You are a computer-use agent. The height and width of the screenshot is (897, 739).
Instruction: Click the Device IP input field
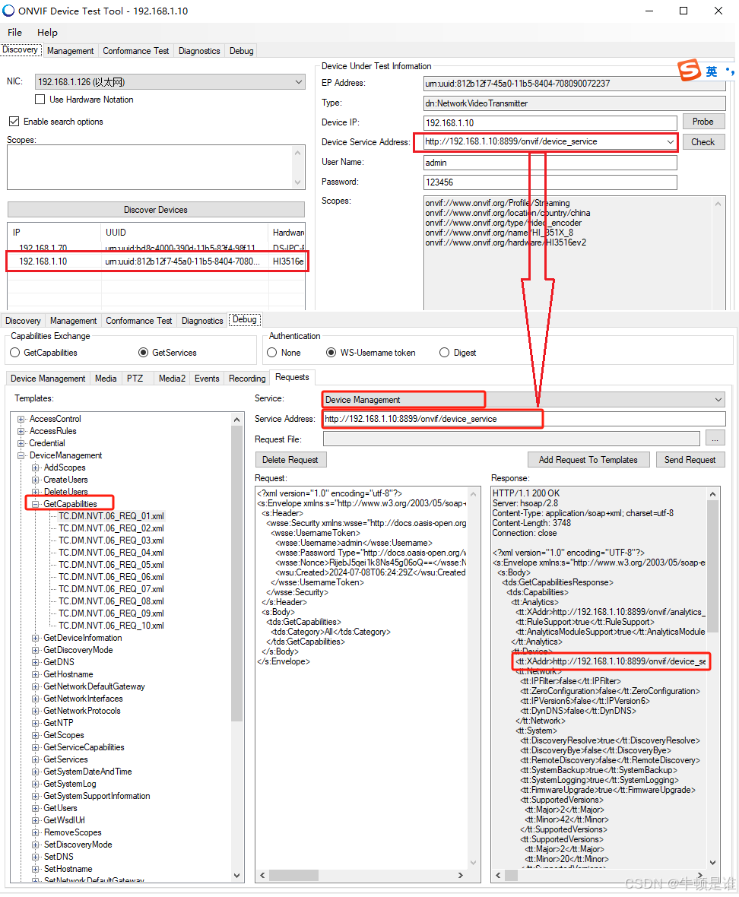[550, 122]
